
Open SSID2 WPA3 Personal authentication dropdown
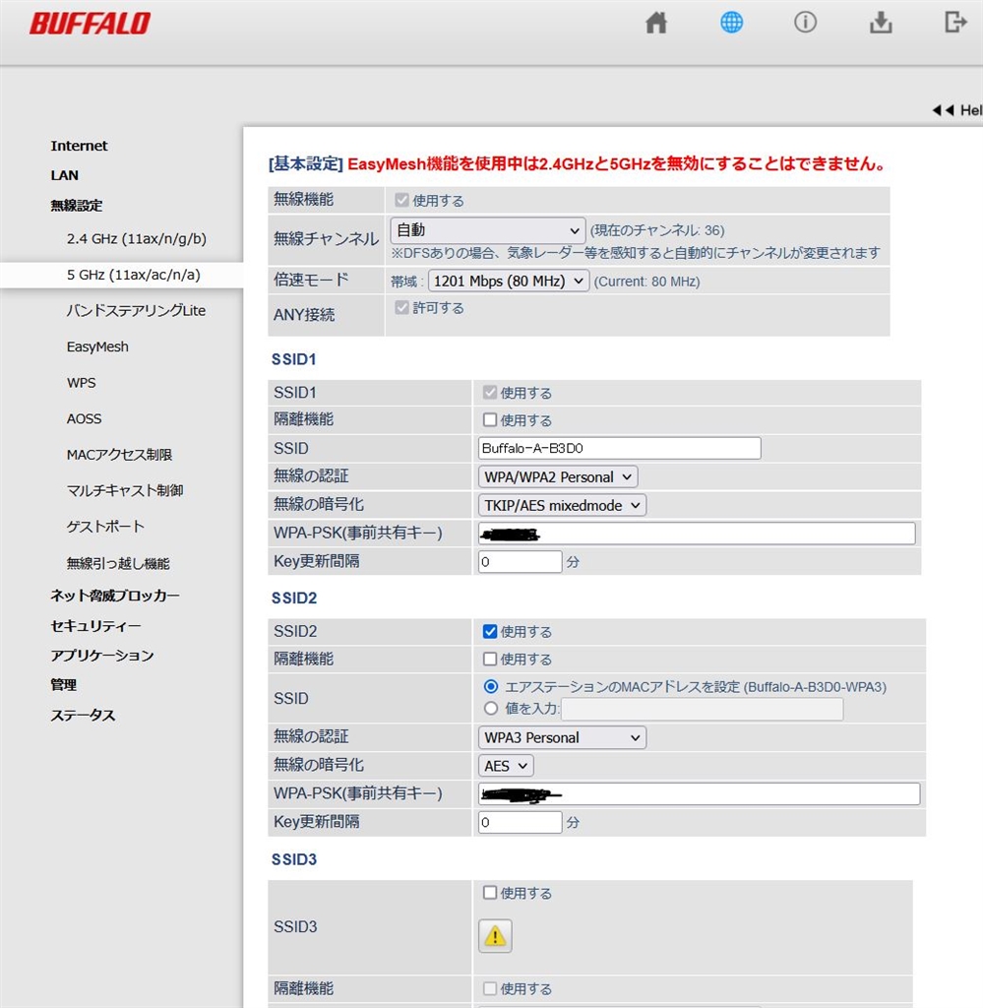pyautogui.click(x=562, y=737)
